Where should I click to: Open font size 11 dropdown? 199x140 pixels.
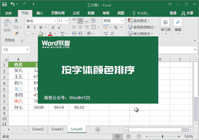pos(67,21)
